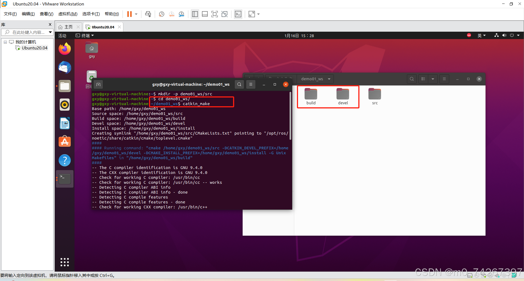Open the file manager hamburger menu
Image resolution: width=524 pixels, height=281 pixels.
[x=444, y=79]
